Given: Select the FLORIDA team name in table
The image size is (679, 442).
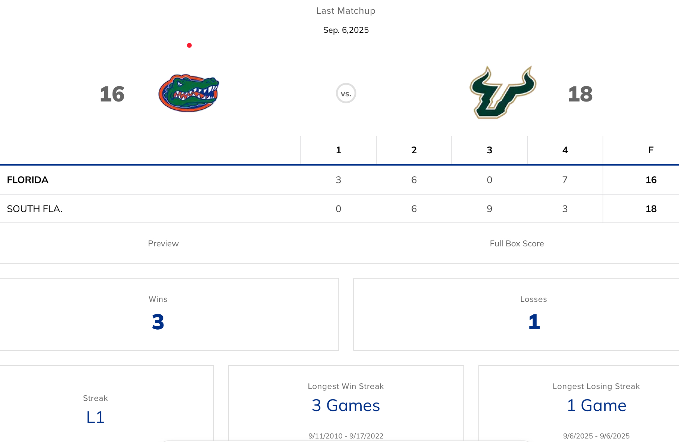Looking at the screenshot, I should click(28, 180).
